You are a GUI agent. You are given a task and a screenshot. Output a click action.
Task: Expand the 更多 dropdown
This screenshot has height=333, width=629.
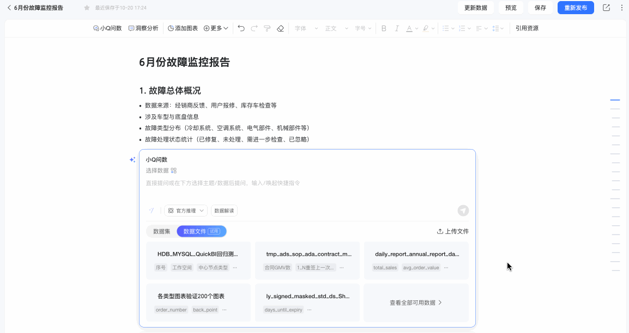click(216, 28)
